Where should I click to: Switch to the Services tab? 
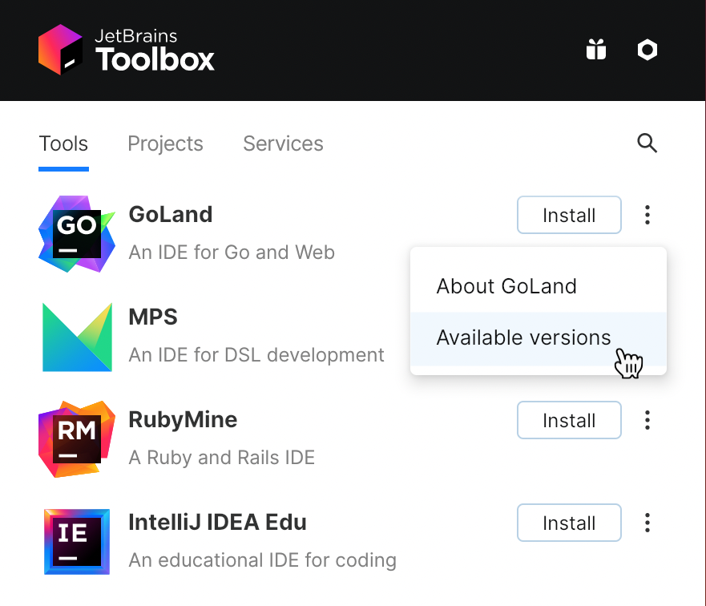pos(283,143)
